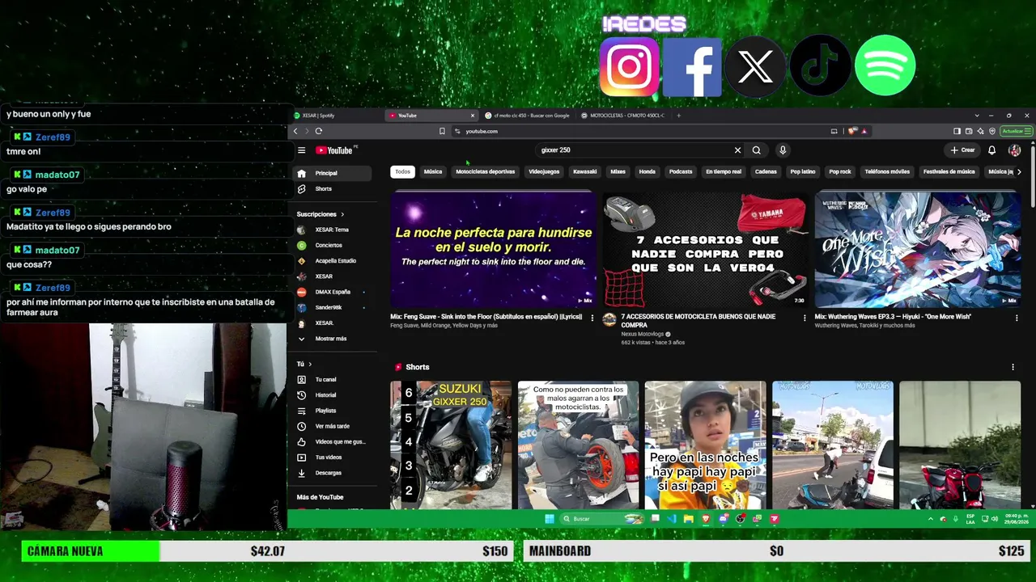This screenshot has width=1036, height=582.
Task: Open the XESAR: Tema subscription channel
Action: click(x=333, y=230)
